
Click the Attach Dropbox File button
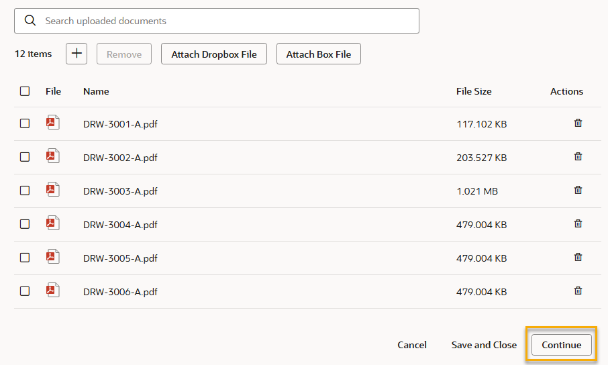click(x=214, y=54)
